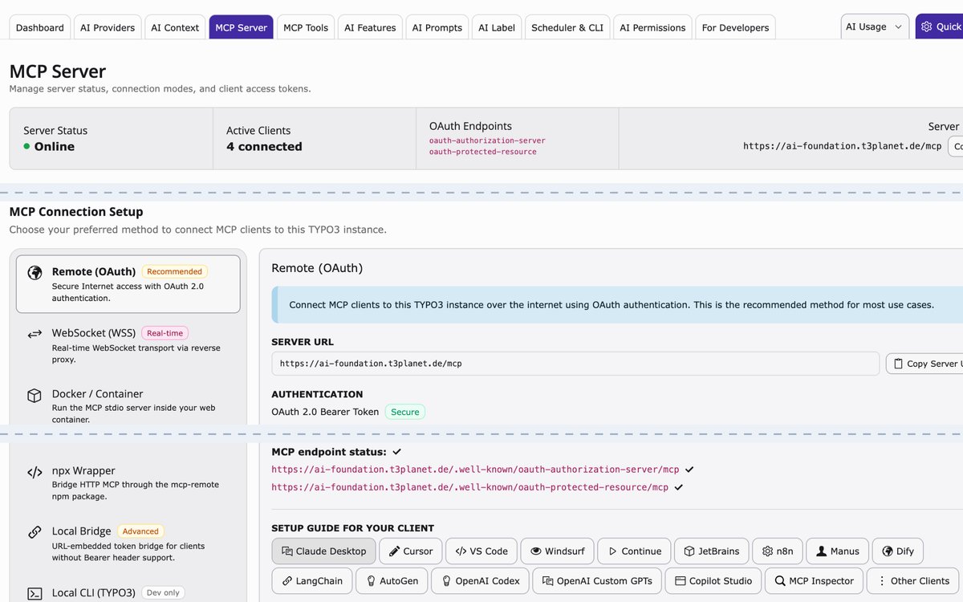Click the Copy Server URL button
Screen dimensions: 963x602
tap(924, 364)
